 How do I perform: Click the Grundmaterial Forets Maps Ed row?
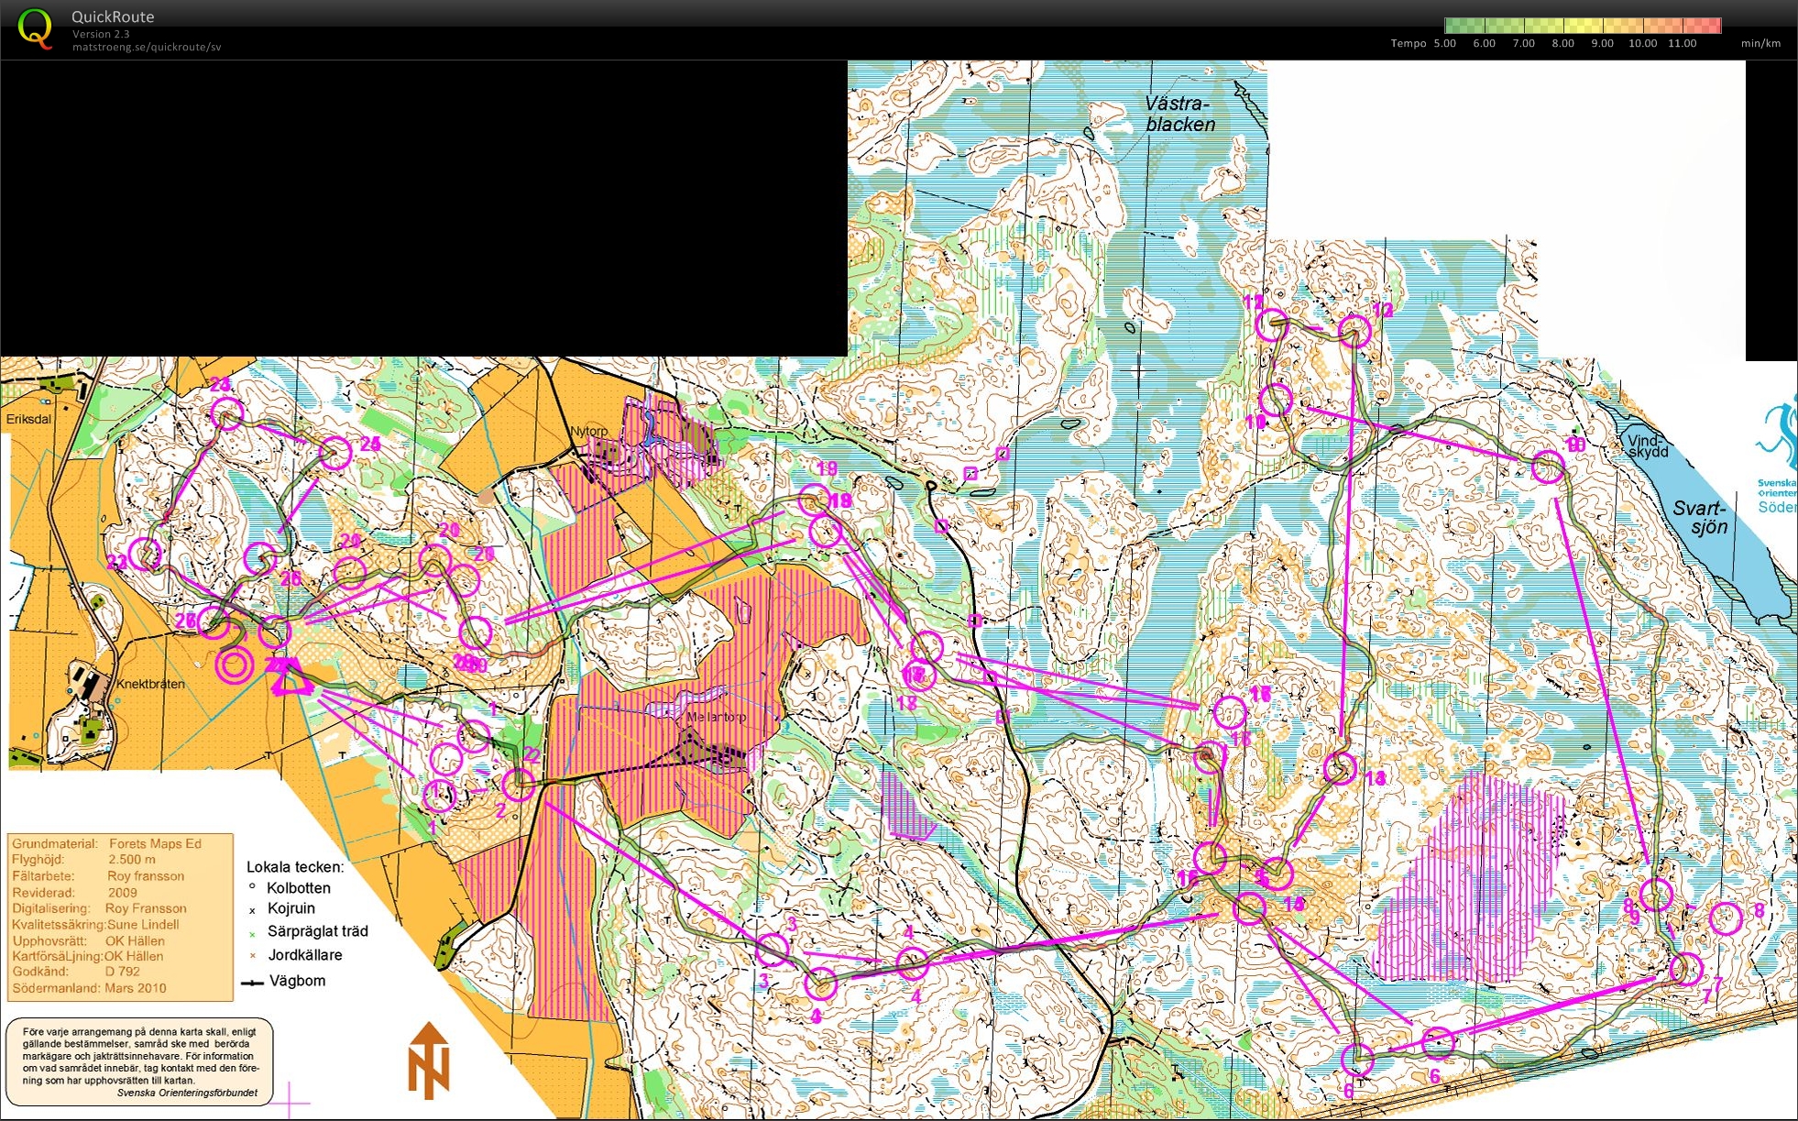(x=106, y=843)
